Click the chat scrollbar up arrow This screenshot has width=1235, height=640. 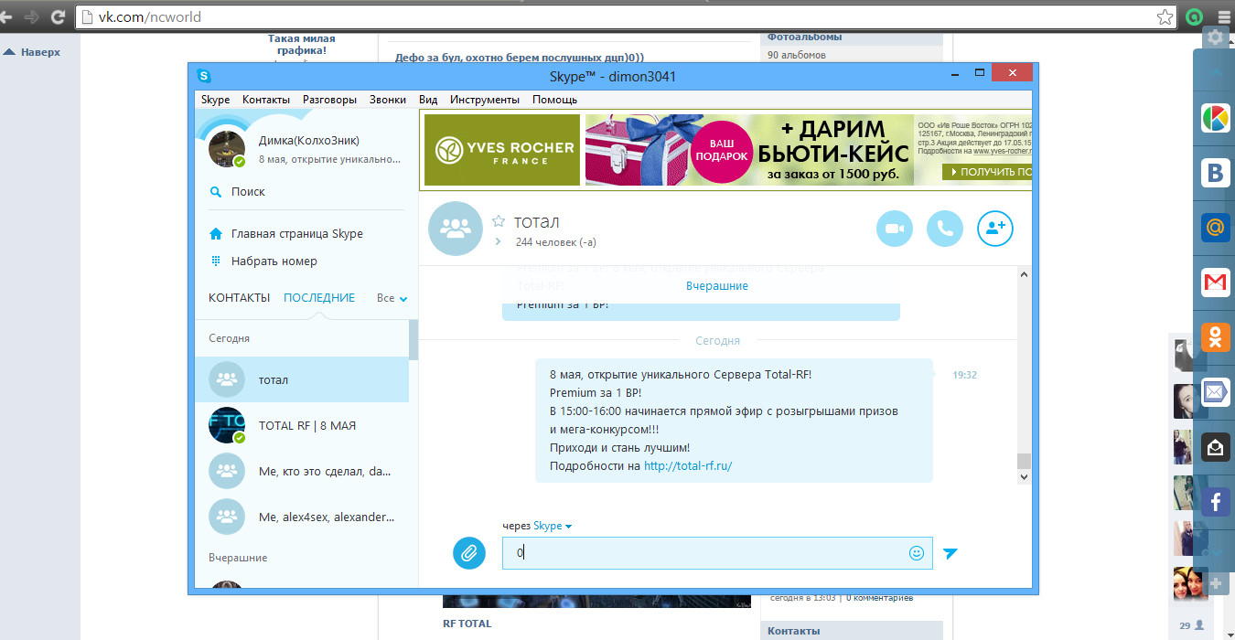click(x=1024, y=274)
